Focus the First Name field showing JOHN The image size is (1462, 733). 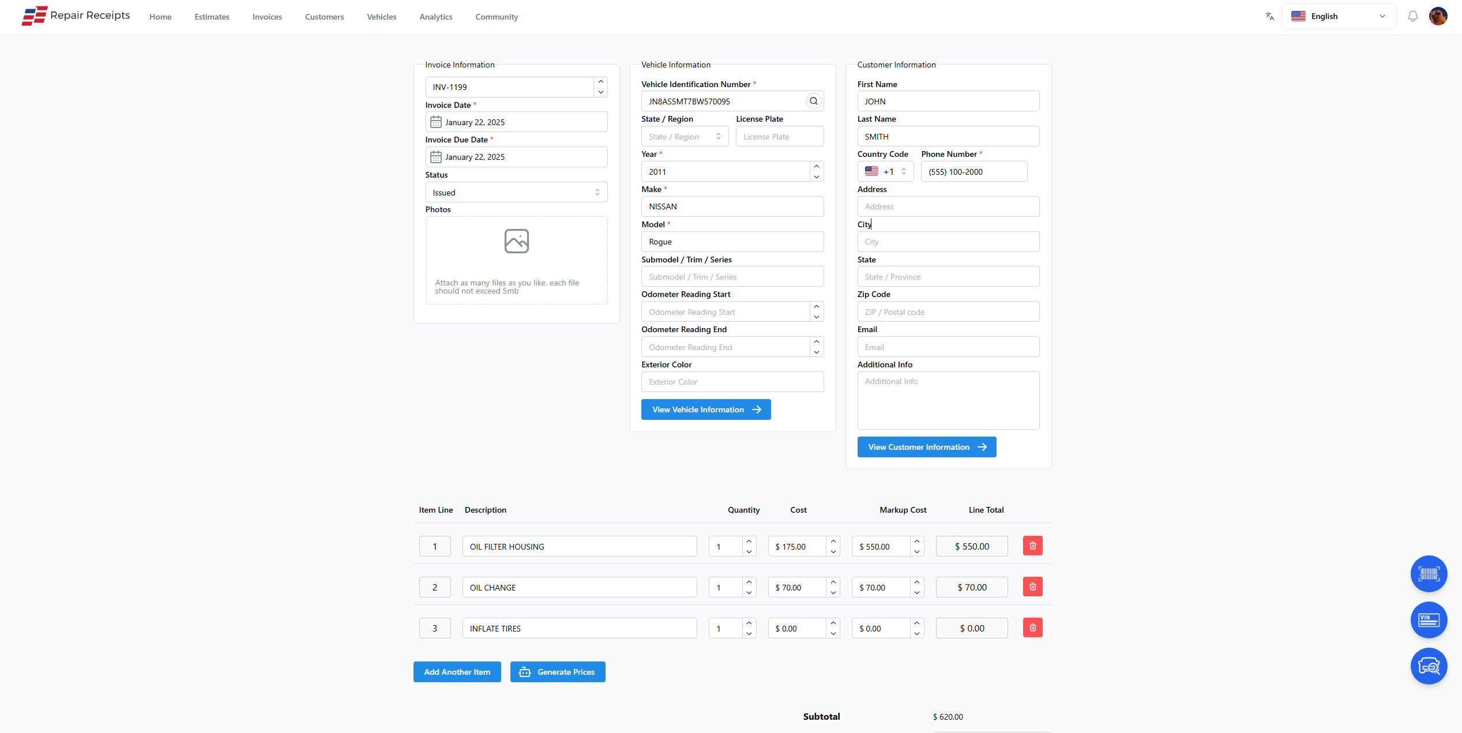coord(948,102)
